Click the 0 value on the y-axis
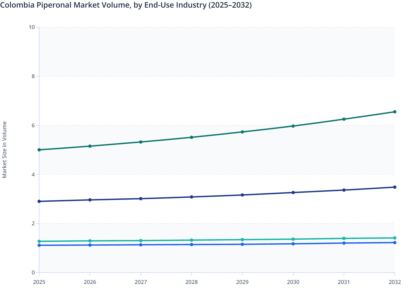410x304 pixels. pyautogui.click(x=33, y=272)
